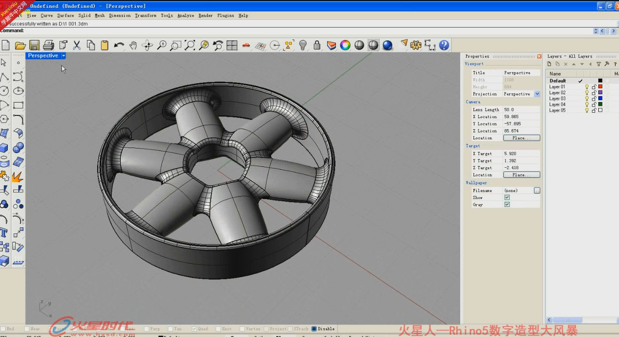
Task: Select the Circle tool in left sidebar
Action: pyautogui.click(x=4, y=91)
